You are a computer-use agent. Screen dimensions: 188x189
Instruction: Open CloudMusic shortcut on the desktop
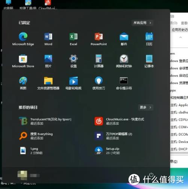click(48, 5)
